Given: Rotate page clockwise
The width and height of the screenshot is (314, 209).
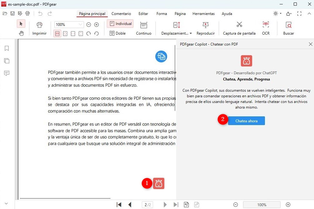Looking at the screenshot, I should click(88, 34).
